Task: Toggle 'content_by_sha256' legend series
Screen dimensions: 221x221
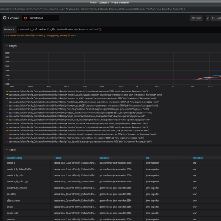Action: [x=83, y=106]
